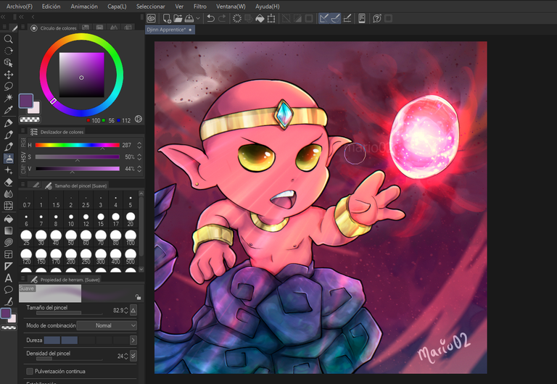Select the Text tool

[x=9, y=277]
